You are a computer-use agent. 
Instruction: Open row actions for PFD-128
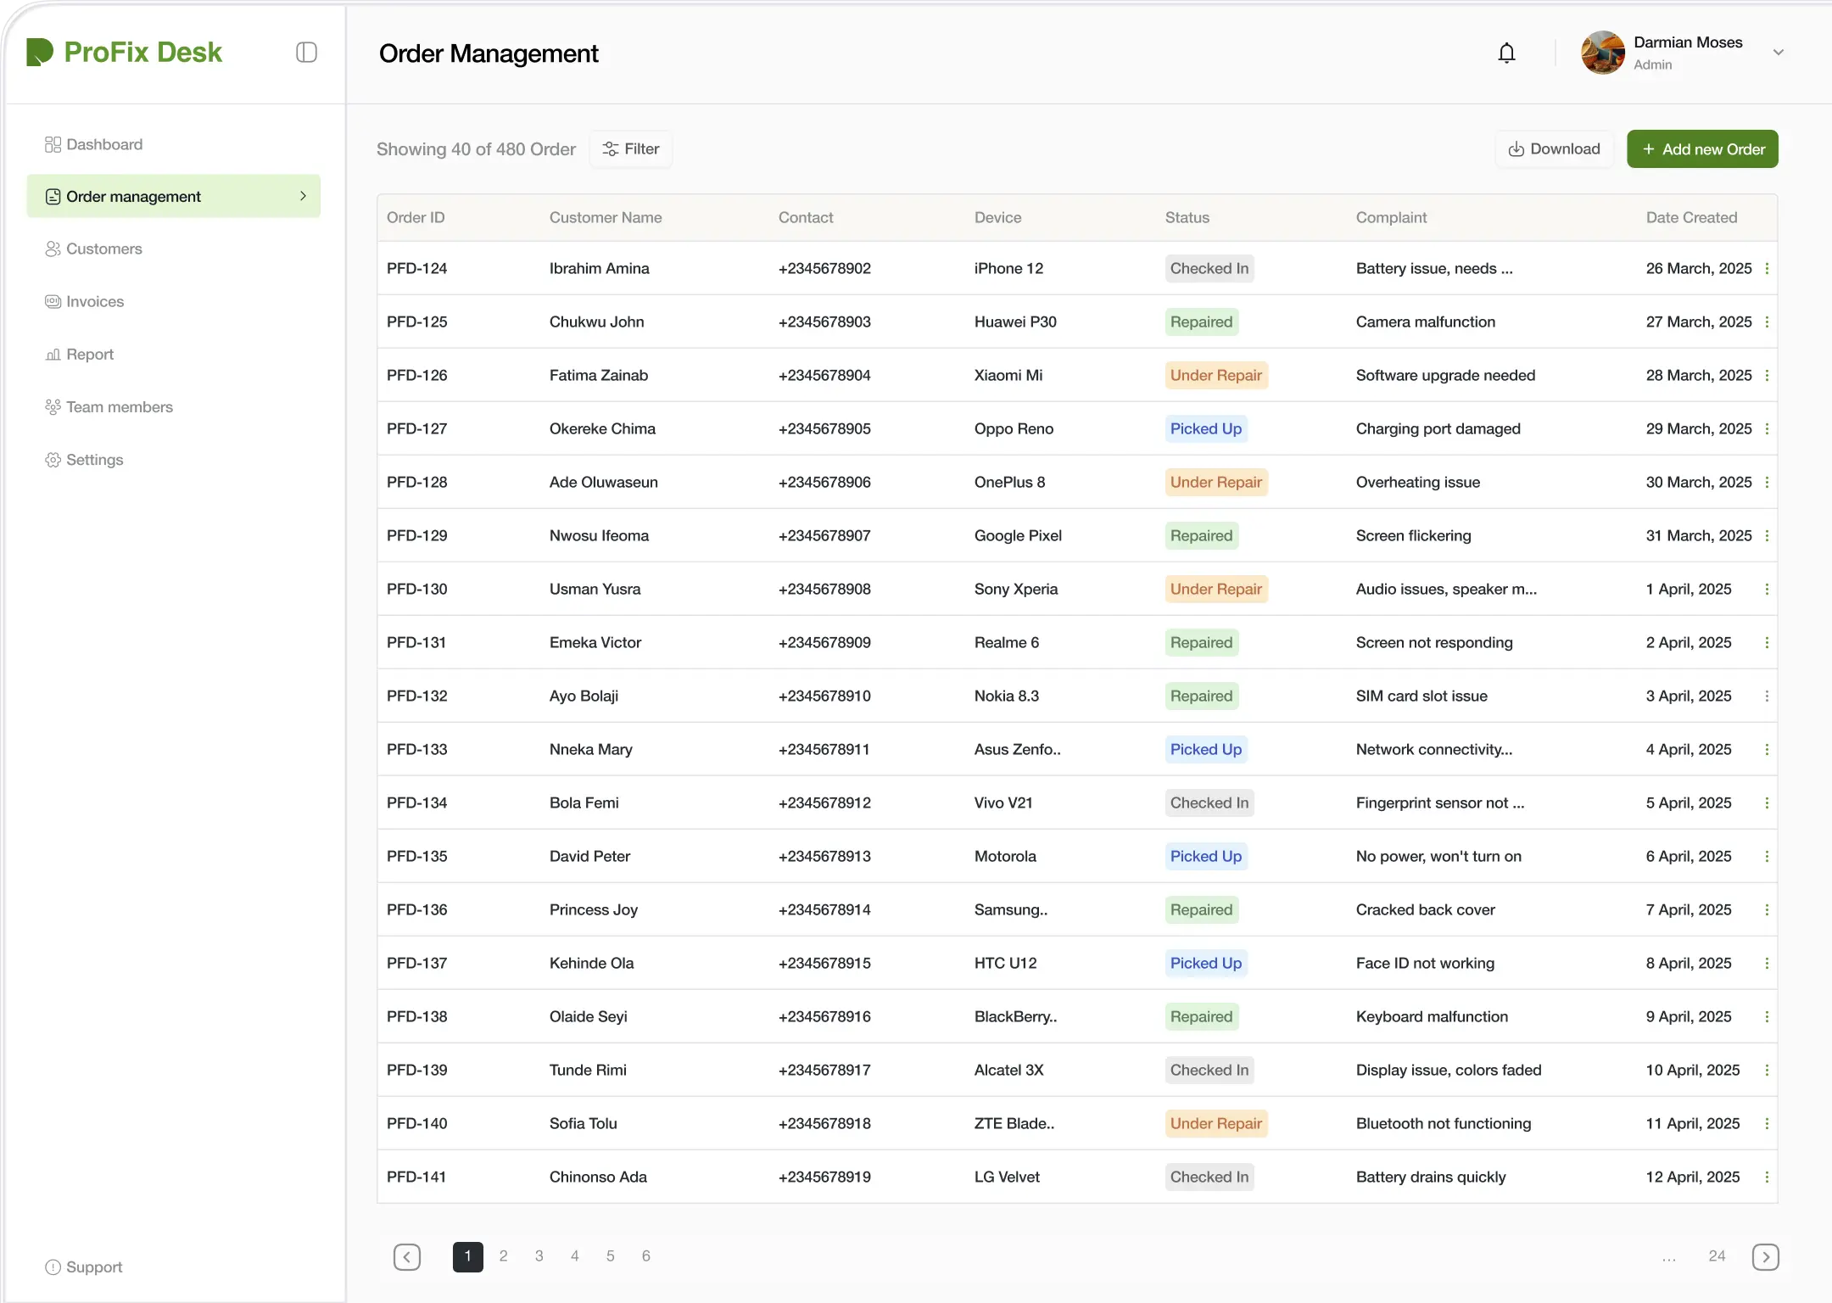pos(1767,482)
